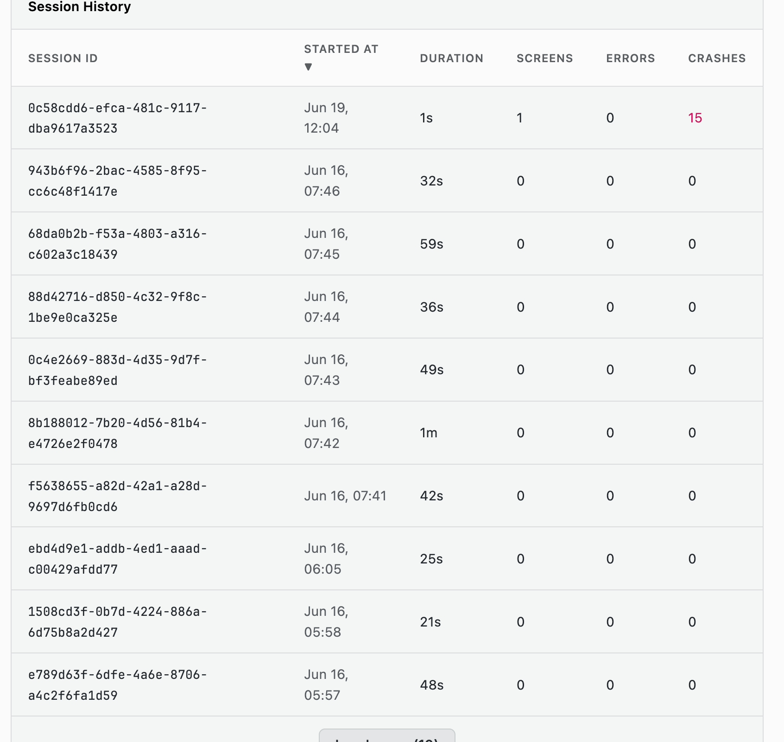Open session 68da0b2b-f53a-4803-a316-c602a3c18439
Image resolution: width=784 pixels, height=742 pixels.
118,244
